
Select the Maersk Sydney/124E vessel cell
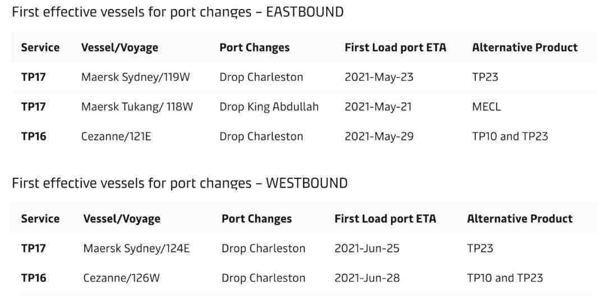[136, 248]
